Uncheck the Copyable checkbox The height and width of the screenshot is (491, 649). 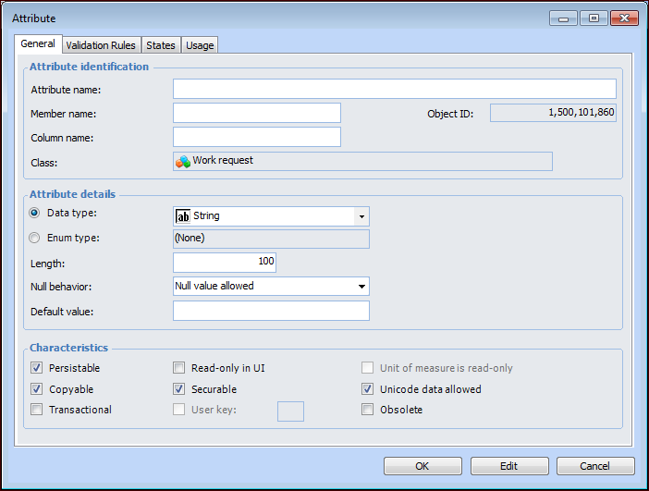point(36,388)
